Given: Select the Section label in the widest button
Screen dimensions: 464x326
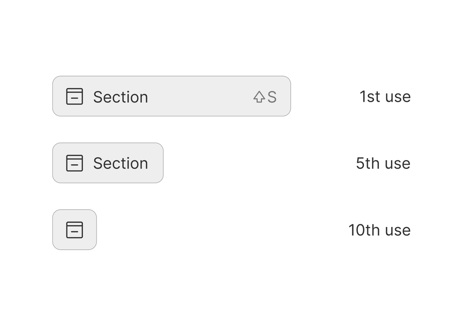Looking at the screenshot, I should pyautogui.click(x=120, y=97).
